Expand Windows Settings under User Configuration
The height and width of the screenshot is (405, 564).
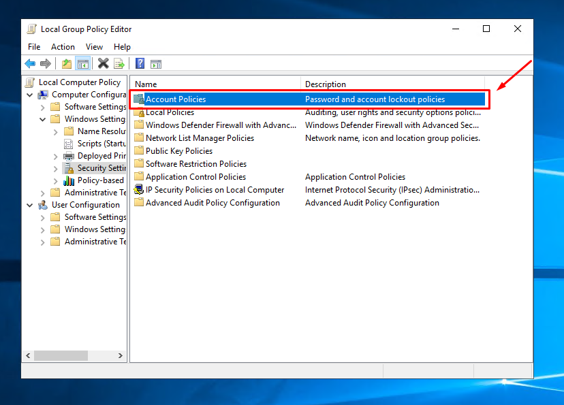click(42, 229)
